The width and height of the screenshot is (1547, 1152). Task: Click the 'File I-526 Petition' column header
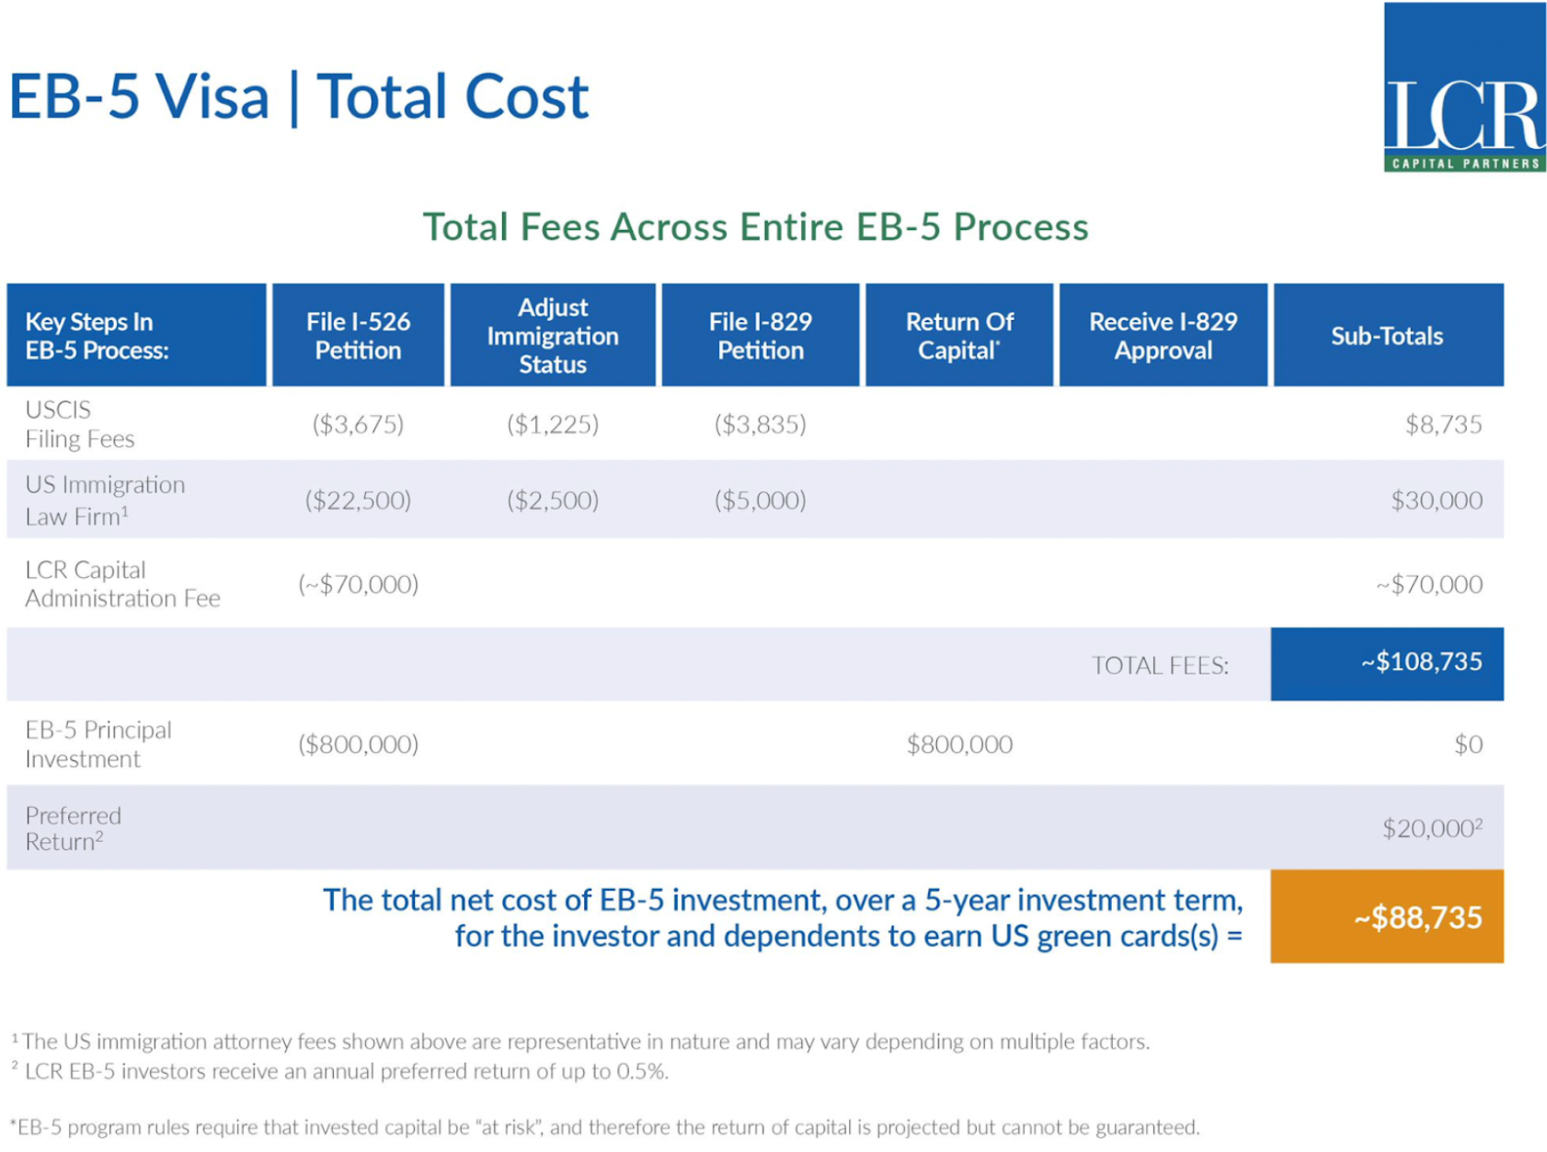pos(358,335)
